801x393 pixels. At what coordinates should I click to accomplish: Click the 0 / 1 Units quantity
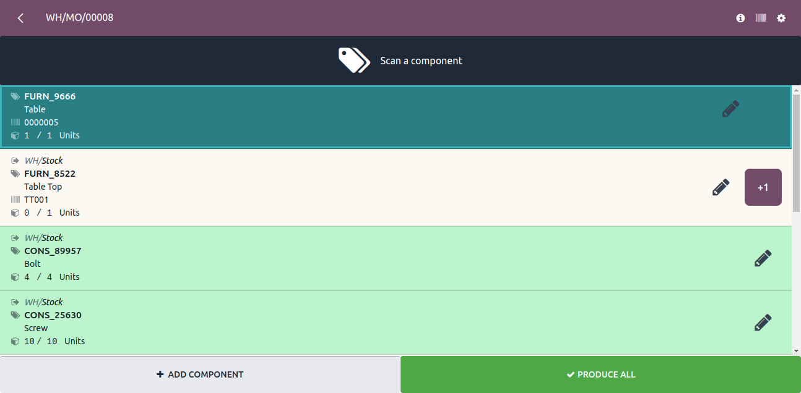point(52,213)
